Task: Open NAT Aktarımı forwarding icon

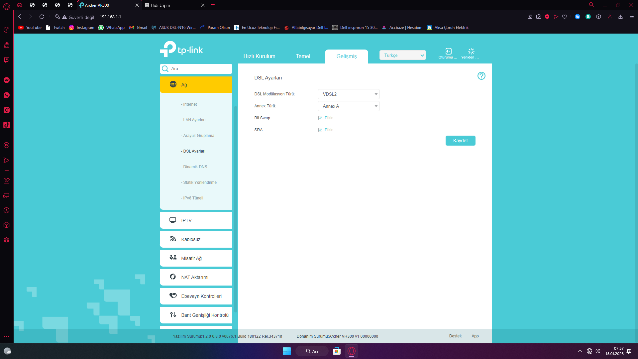Action: pyautogui.click(x=173, y=277)
